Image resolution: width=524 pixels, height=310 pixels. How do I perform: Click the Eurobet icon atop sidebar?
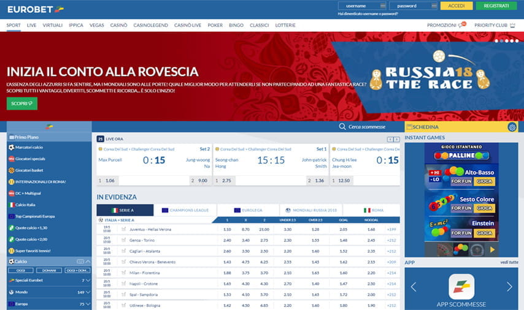(49, 127)
